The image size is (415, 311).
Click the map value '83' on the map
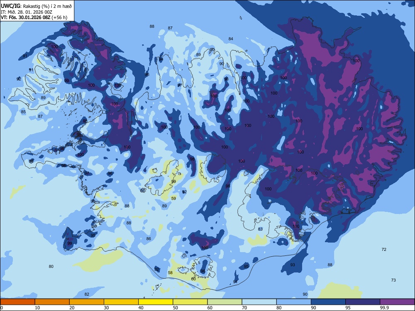click(260, 229)
